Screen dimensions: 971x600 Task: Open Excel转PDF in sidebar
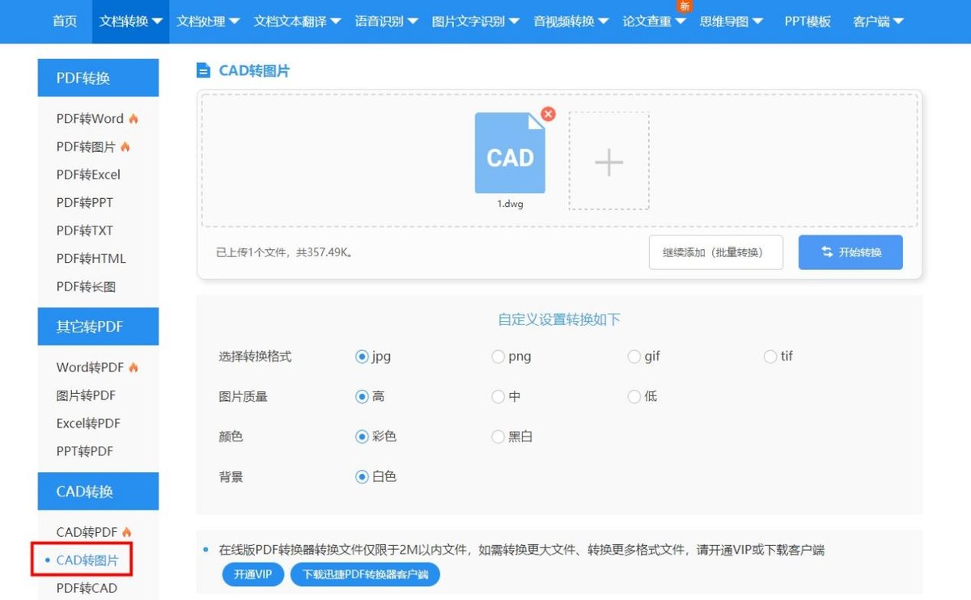pos(88,424)
